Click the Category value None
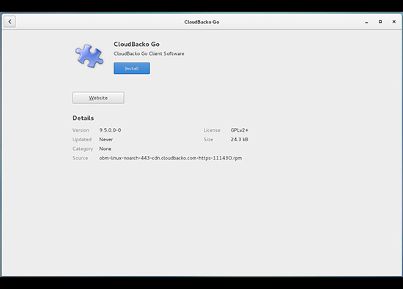The width and height of the screenshot is (403, 289). pyautogui.click(x=105, y=149)
